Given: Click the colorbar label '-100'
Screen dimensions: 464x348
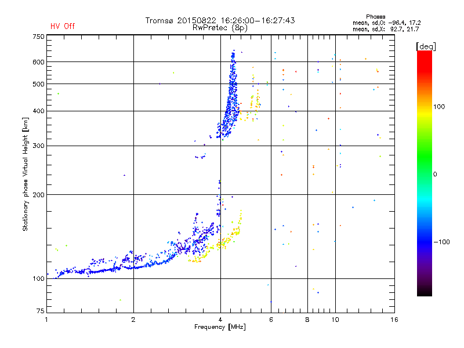Looking at the screenshot, I should click(x=441, y=242).
